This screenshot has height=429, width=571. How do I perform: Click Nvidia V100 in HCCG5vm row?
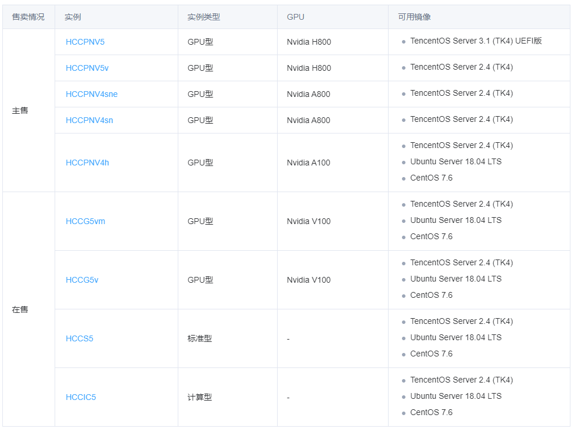tap(308, 221)
